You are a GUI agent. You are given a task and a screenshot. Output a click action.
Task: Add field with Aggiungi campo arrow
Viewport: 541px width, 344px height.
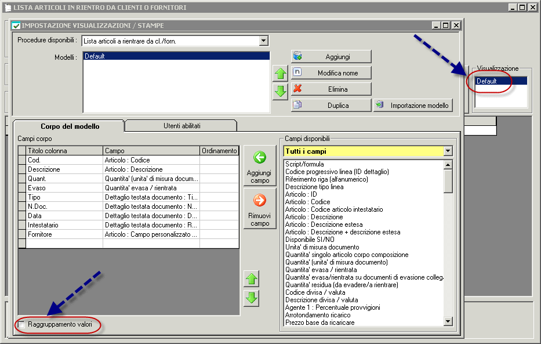260,166
